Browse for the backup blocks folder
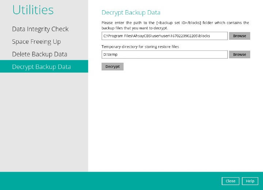The height and width of the screenshot is (190, 263). pos(239,36)
